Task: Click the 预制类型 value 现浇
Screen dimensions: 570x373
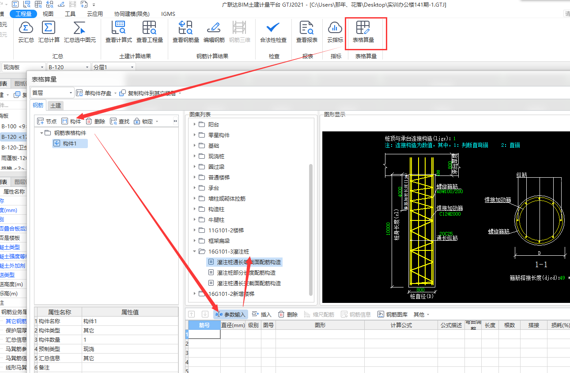Action: 130,349
